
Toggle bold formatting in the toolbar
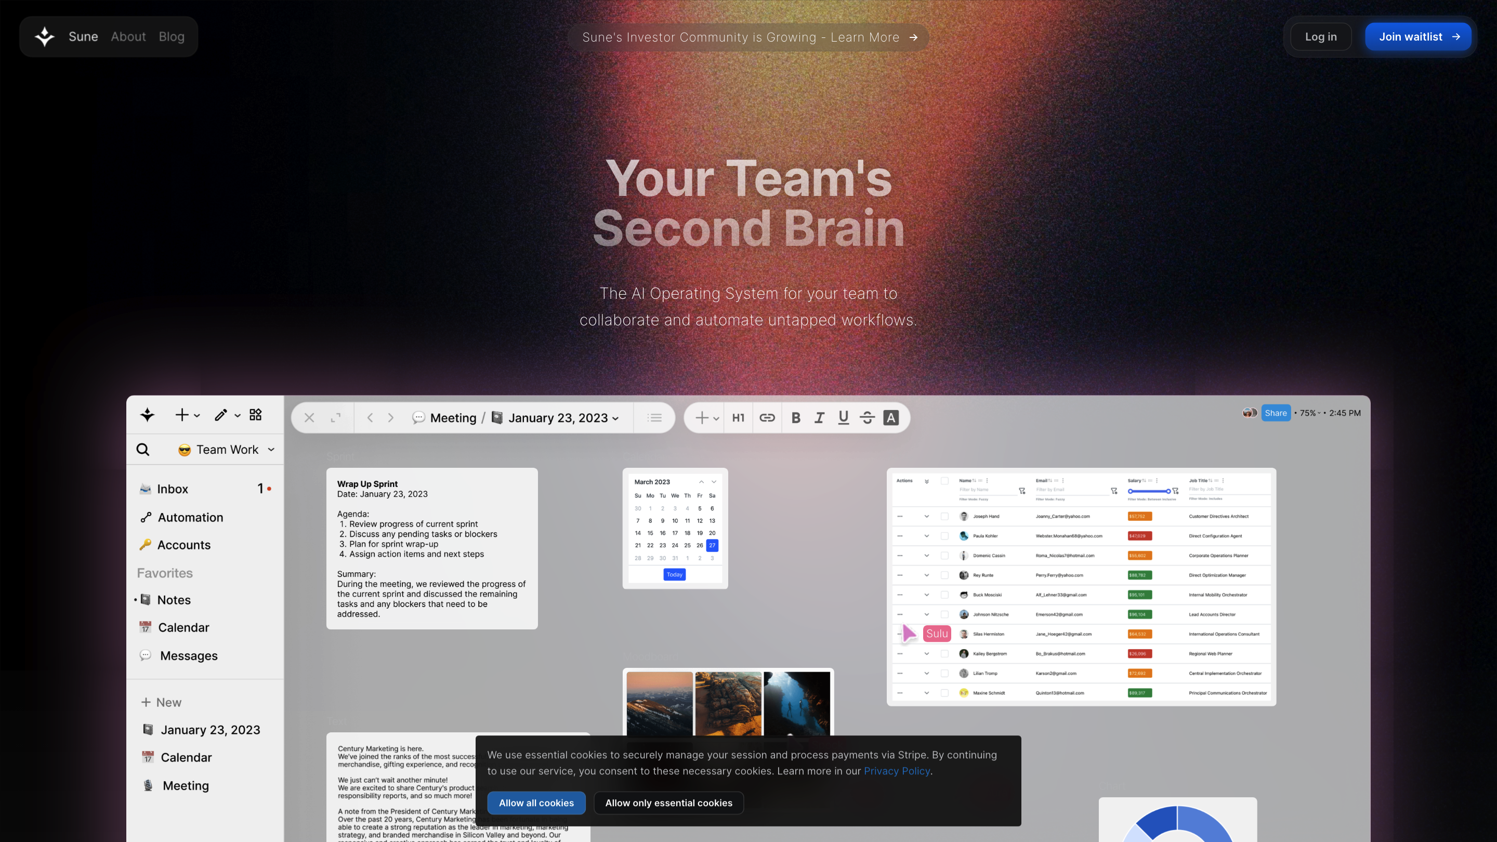[x=796, y=418]
